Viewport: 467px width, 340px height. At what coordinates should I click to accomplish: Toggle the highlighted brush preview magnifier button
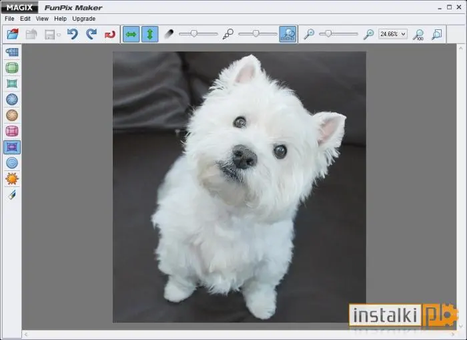pos(288,34)
